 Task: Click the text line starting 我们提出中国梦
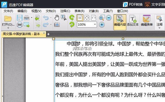click(110, 75)
